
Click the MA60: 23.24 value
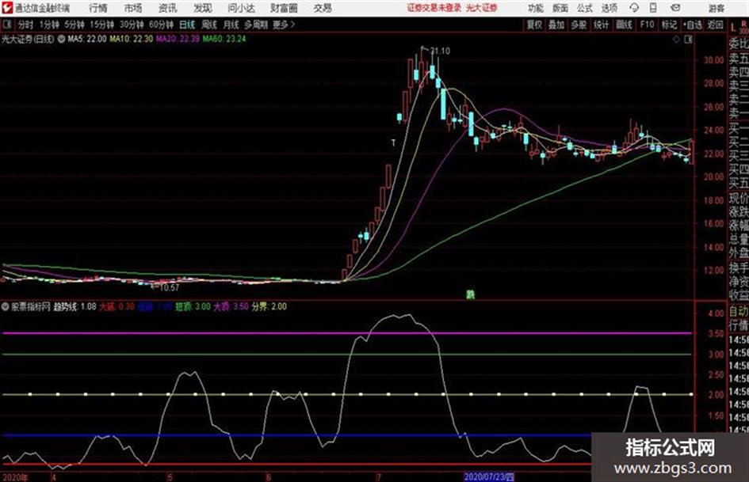click(224, 39)
